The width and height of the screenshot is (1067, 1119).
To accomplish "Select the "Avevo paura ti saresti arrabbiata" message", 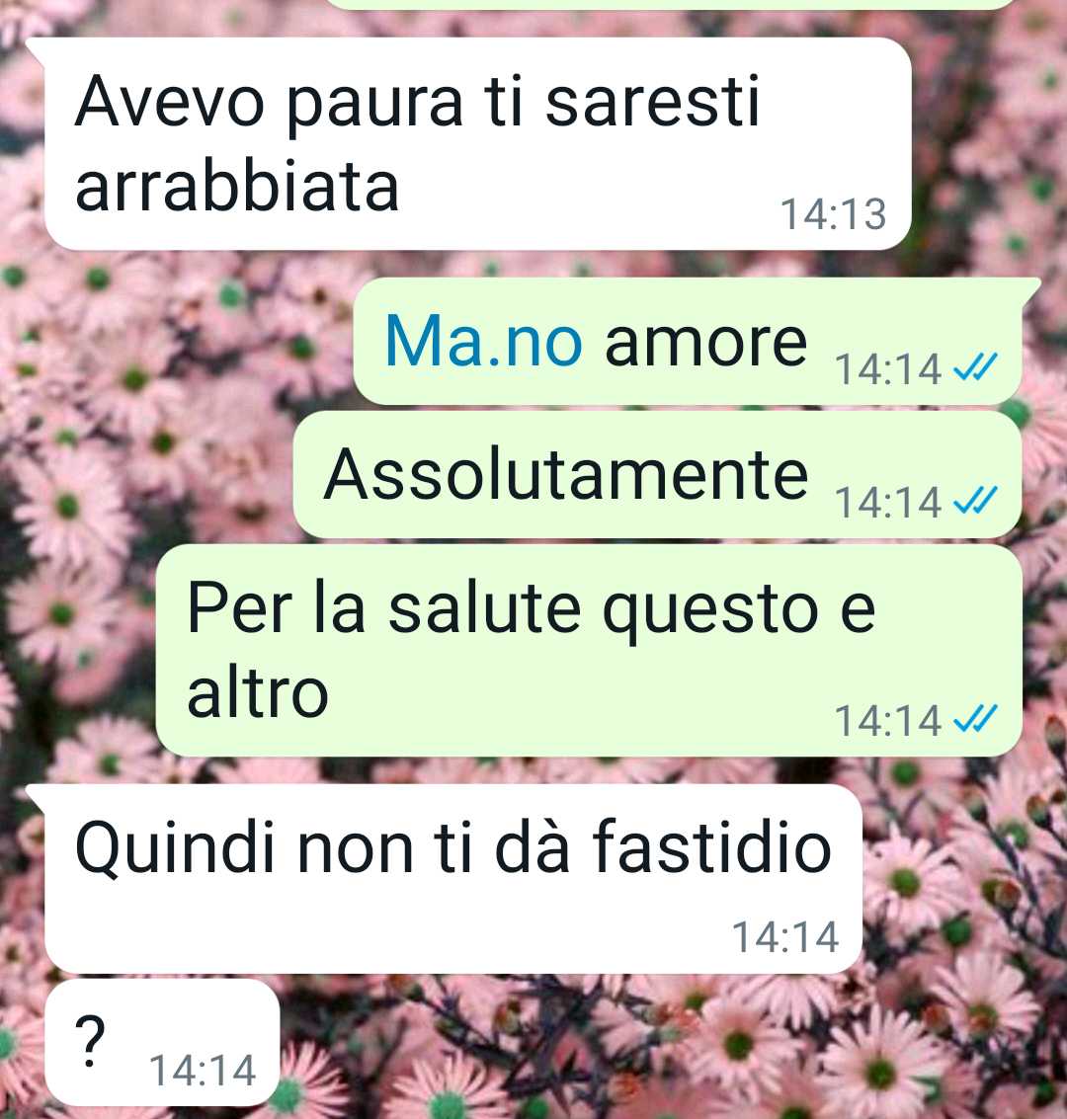I will point(477,143).
